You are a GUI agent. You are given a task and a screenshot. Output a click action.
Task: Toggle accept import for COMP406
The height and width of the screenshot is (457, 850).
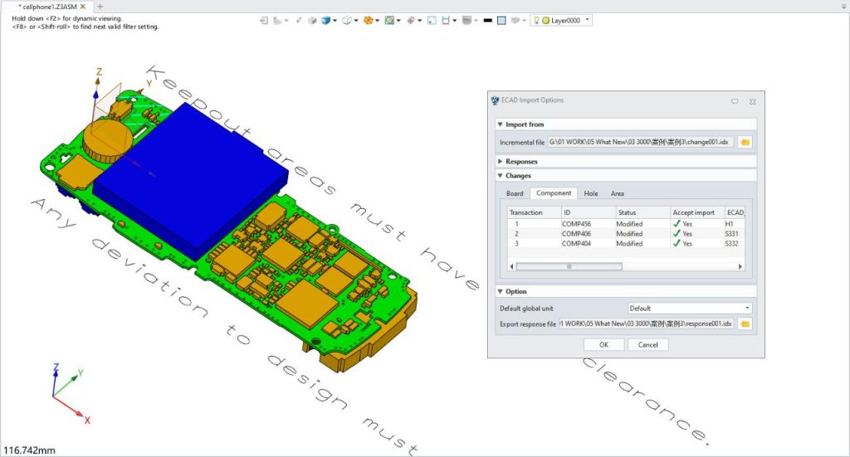point(677,234)
